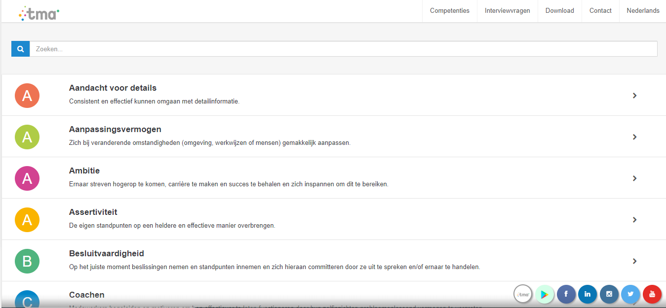Click the green B circle for Besluitvaardigheid
The width and height of the screenshot is (666, 308).
27,261
